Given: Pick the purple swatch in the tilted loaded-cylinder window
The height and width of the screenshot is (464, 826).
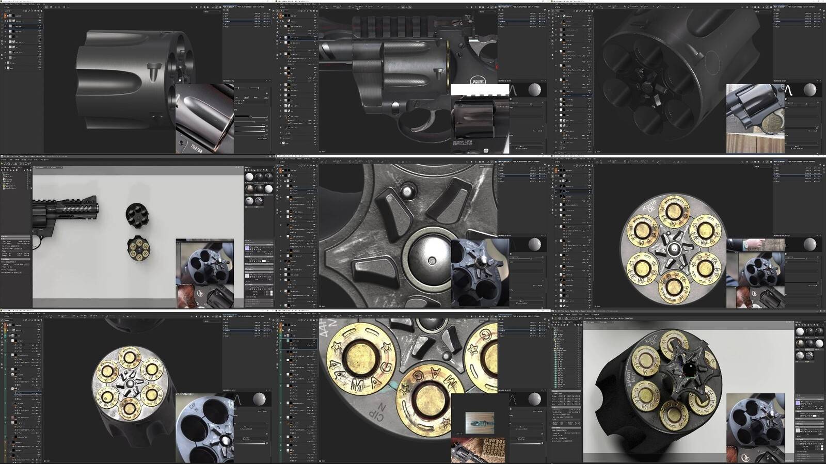Looking at the screenshot, I should (798, 403).
